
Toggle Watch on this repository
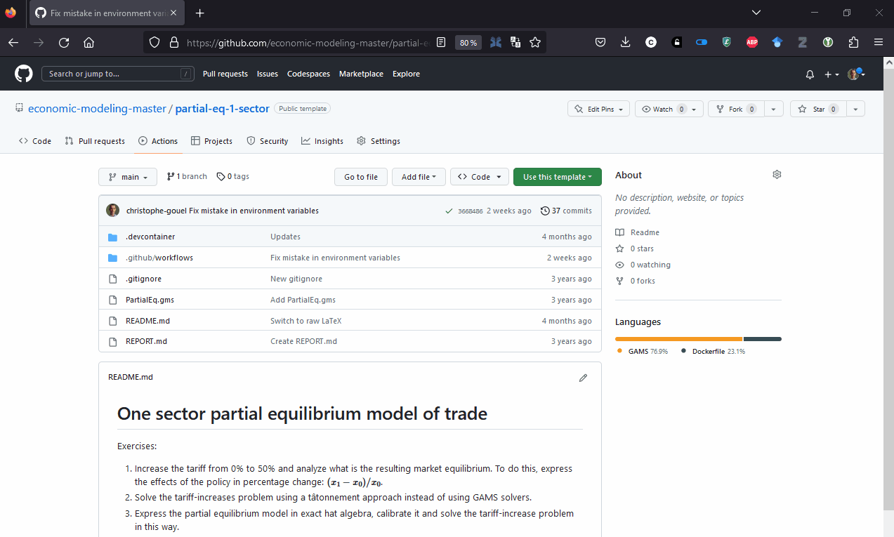click(x=661, y=110)
